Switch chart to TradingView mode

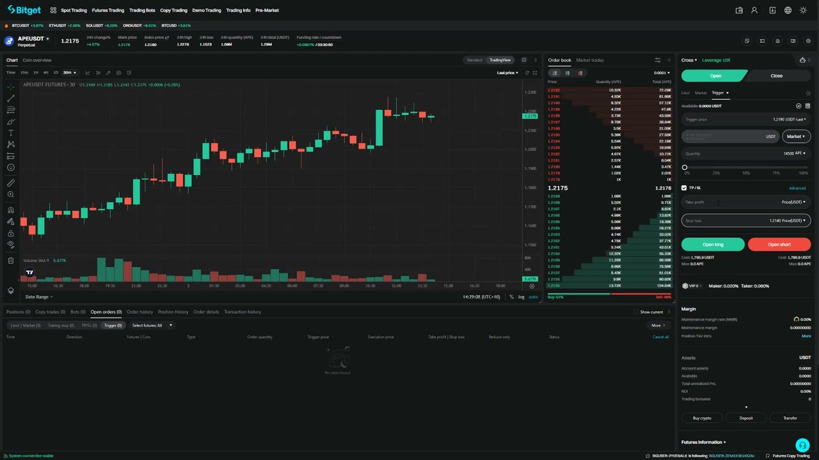point(500,60)
